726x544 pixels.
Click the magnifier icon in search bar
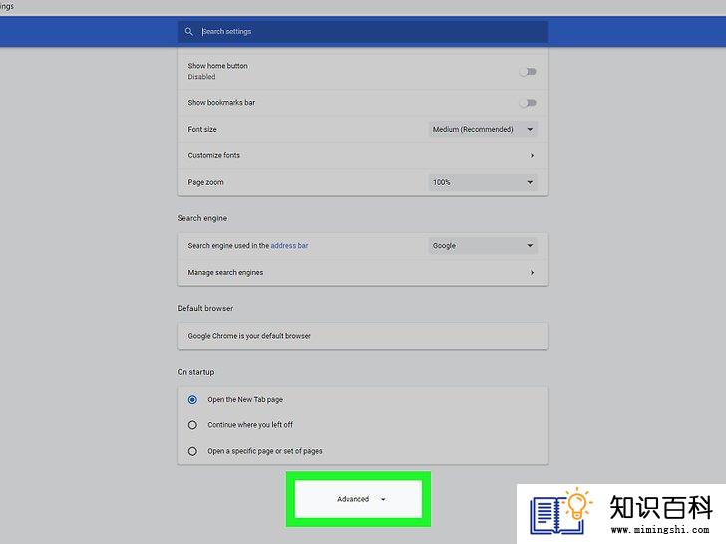188,32
